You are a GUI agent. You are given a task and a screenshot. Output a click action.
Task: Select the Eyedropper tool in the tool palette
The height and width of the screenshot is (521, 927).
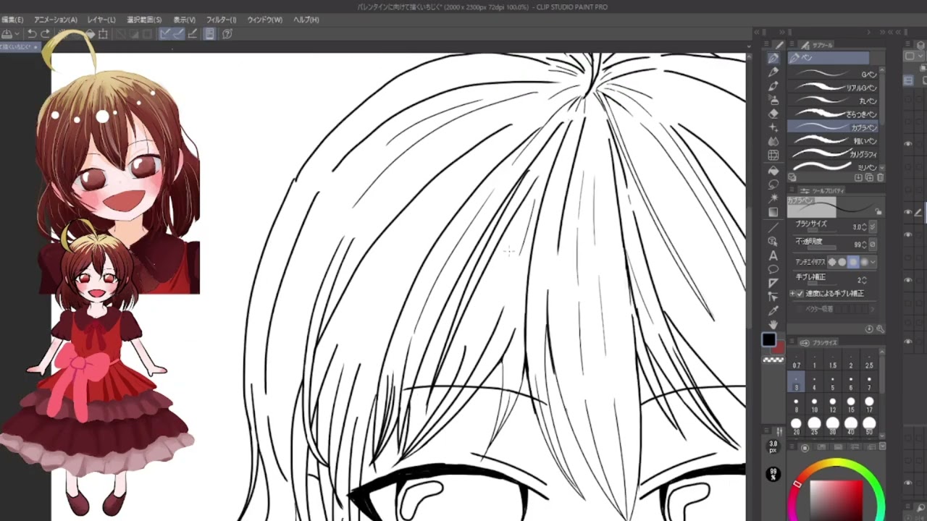pyautogui.click(x=773, y=310)
